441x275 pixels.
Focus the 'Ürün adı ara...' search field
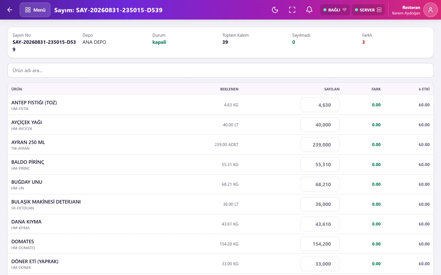[220, 70]
